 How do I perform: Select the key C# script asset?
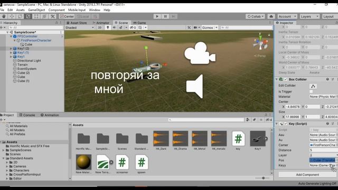pyautogui.click(x=238, y=140)
